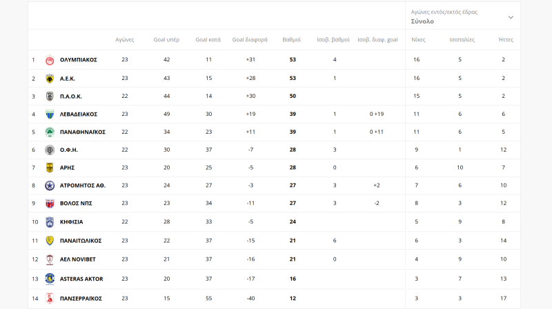Screen dimensions: 552x309
Task: Sort by the Βαθμοί column header
Action: coord(292,39)
